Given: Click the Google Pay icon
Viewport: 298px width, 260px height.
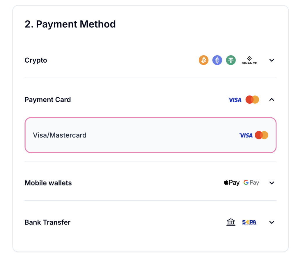Looking at the screenshot, I should coord(251,183).
